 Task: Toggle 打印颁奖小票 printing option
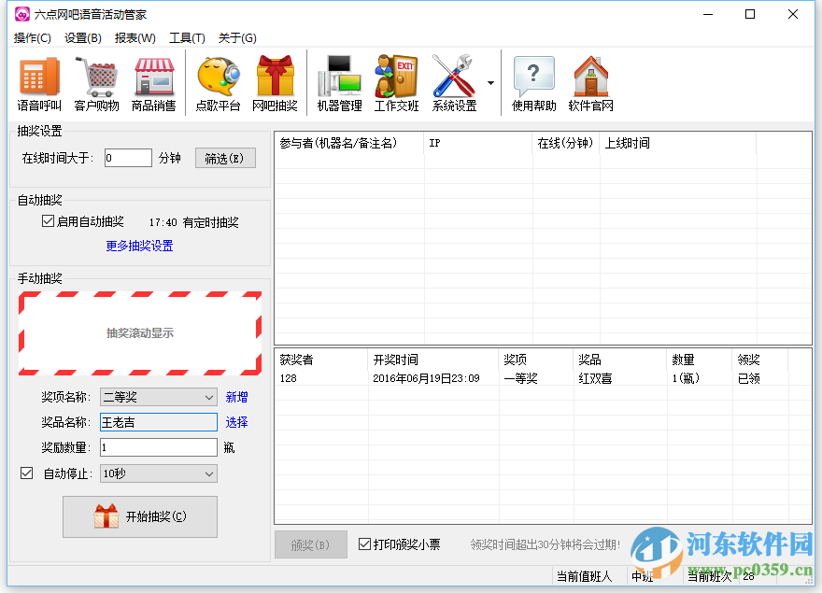pyautogui.click(x=364, y=544)
